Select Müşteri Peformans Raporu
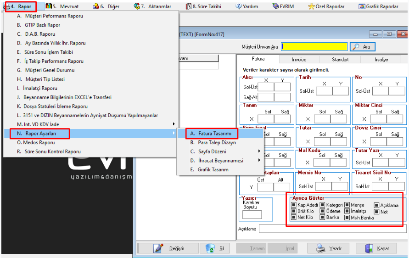The height and width of the screenshot is (258, 409). [x=91, y=16]
